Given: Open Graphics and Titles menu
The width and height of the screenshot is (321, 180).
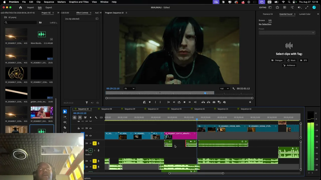Looking at the screenshot, I should (x=79, y=2).
